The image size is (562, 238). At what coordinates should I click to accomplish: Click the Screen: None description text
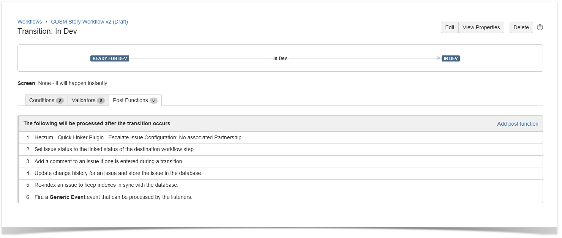pos(63,83)
